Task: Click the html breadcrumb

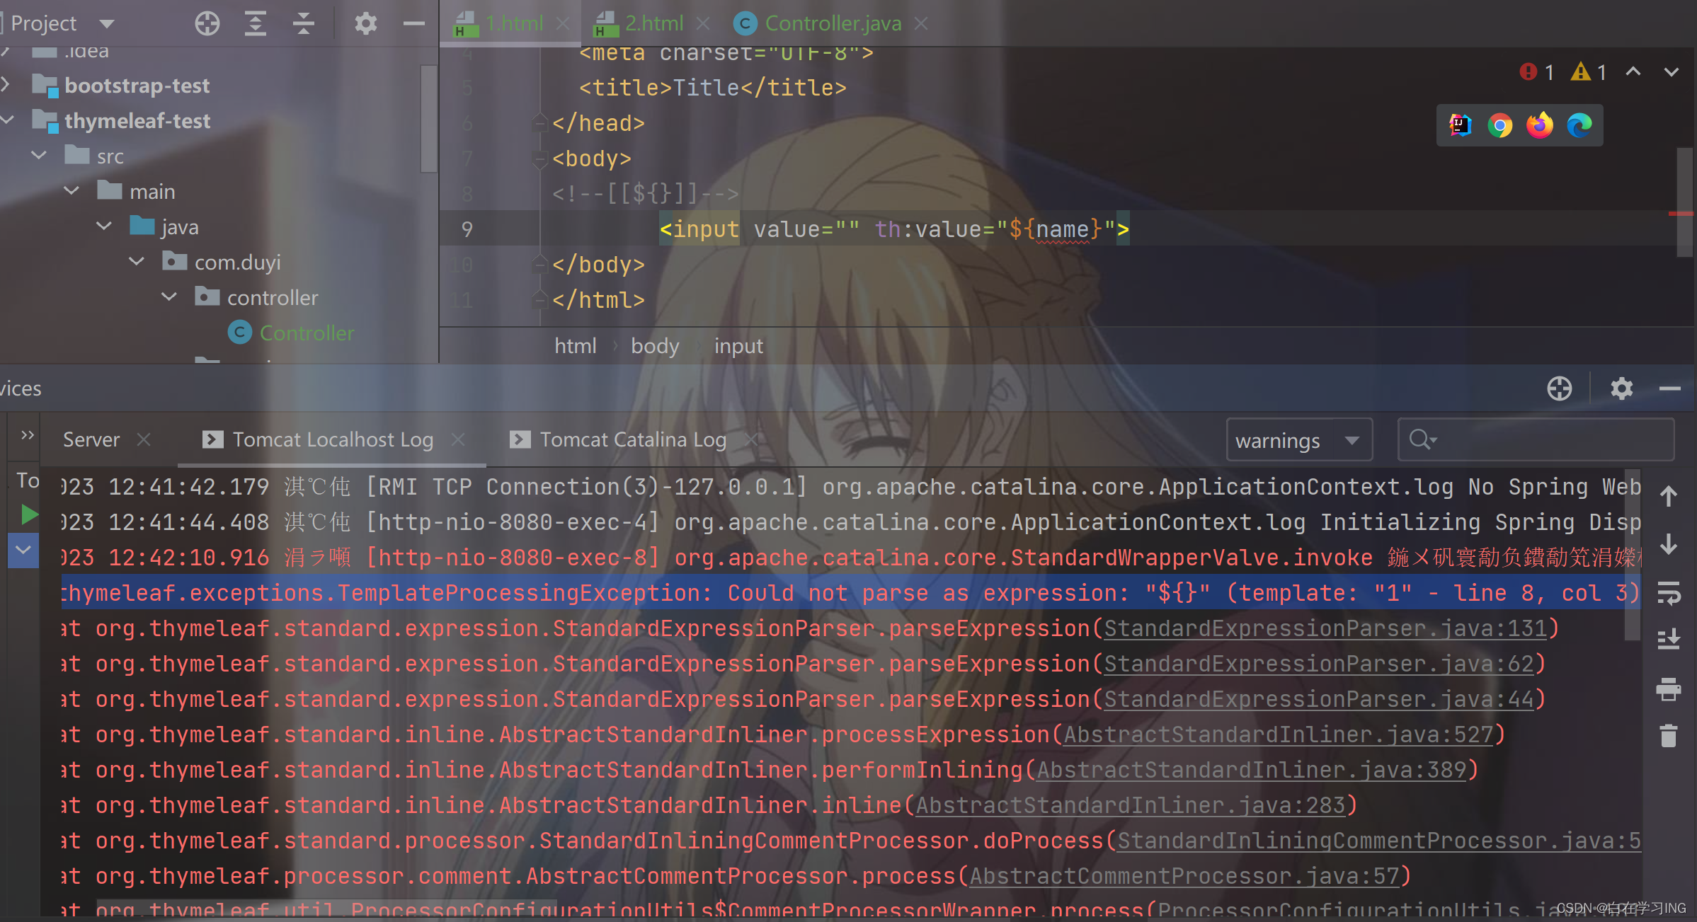Action: coord(575,346)
